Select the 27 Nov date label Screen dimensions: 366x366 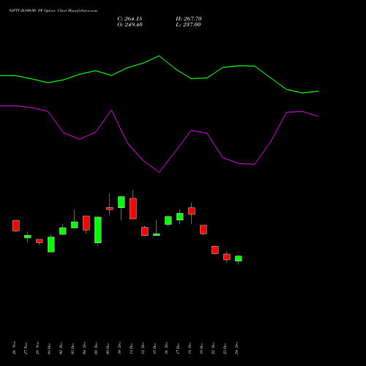click(x=26, y=348)
